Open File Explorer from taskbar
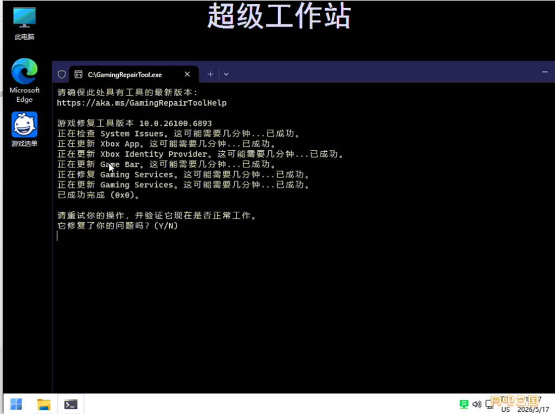 pos(43,404)
